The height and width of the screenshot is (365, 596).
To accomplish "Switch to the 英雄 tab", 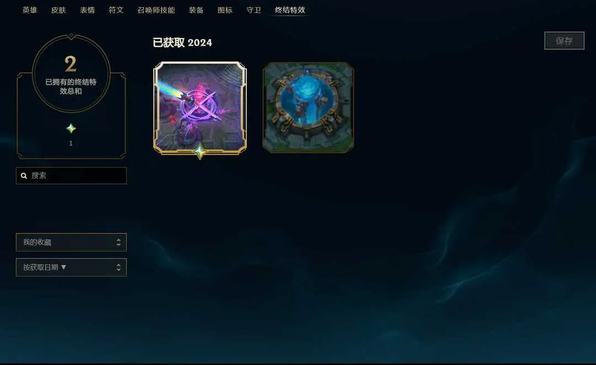I will point(30,10).
